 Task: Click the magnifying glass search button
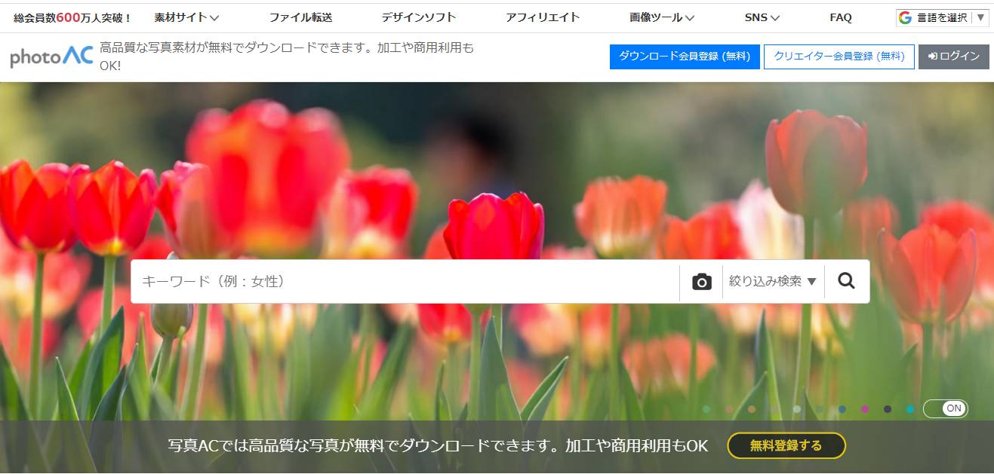point(847,281)
